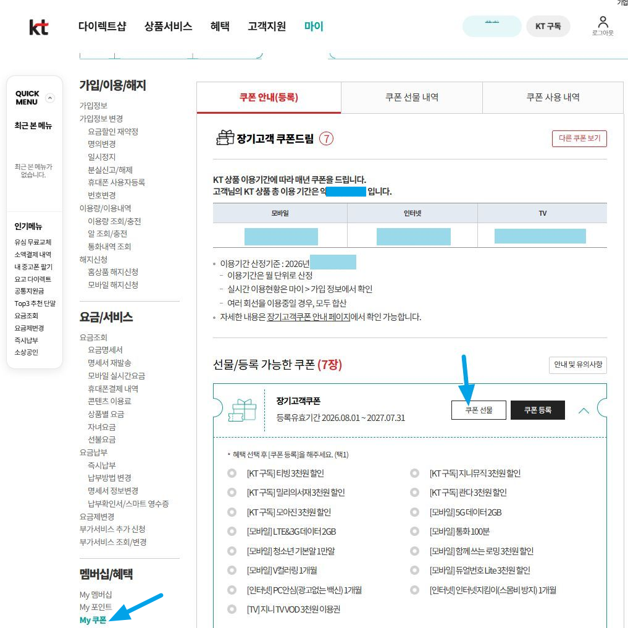
Task: Open 부가서비스 추가 신청 link
Action: [112, 529]
